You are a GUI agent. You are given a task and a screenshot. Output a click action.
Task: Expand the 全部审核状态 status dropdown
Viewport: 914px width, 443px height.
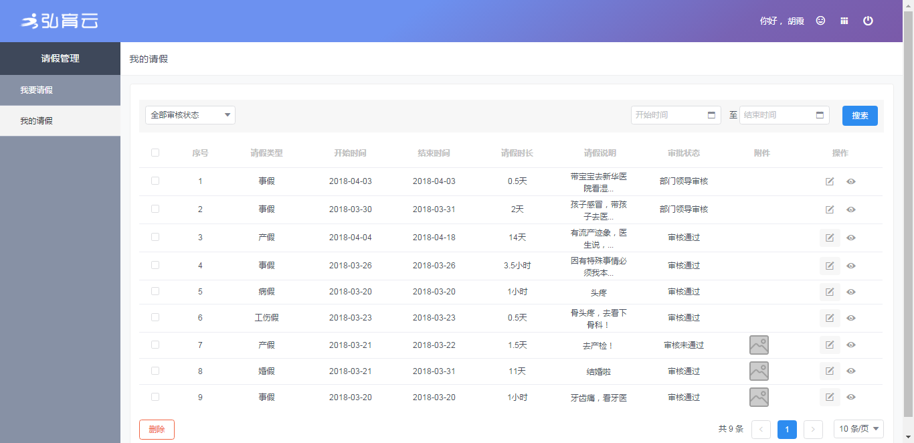click(x=190, y=115)
